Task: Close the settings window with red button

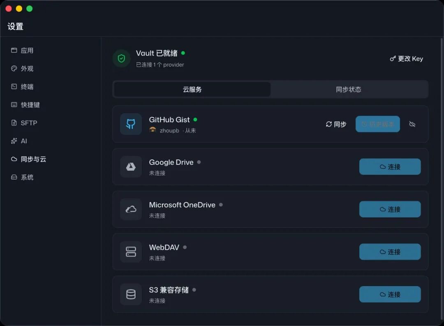Action: (9, 9)
